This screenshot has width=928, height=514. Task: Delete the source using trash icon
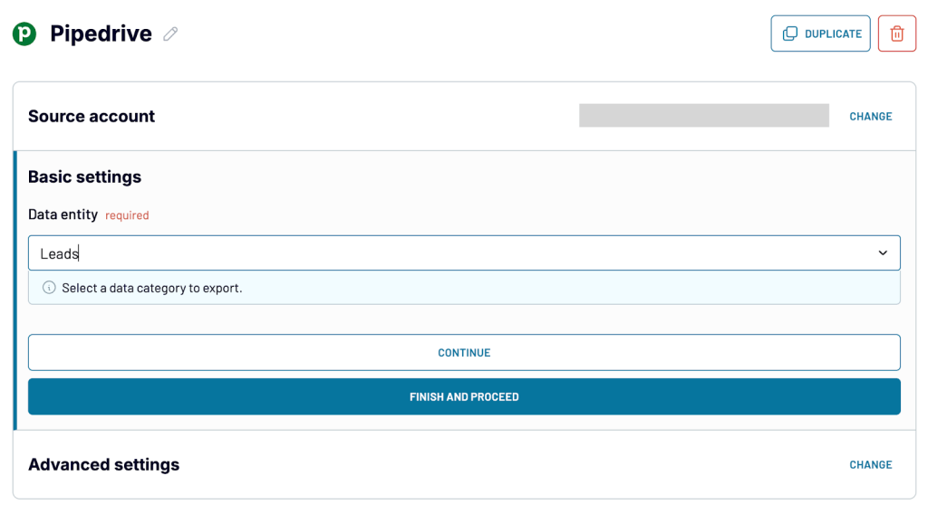[896, 33]
